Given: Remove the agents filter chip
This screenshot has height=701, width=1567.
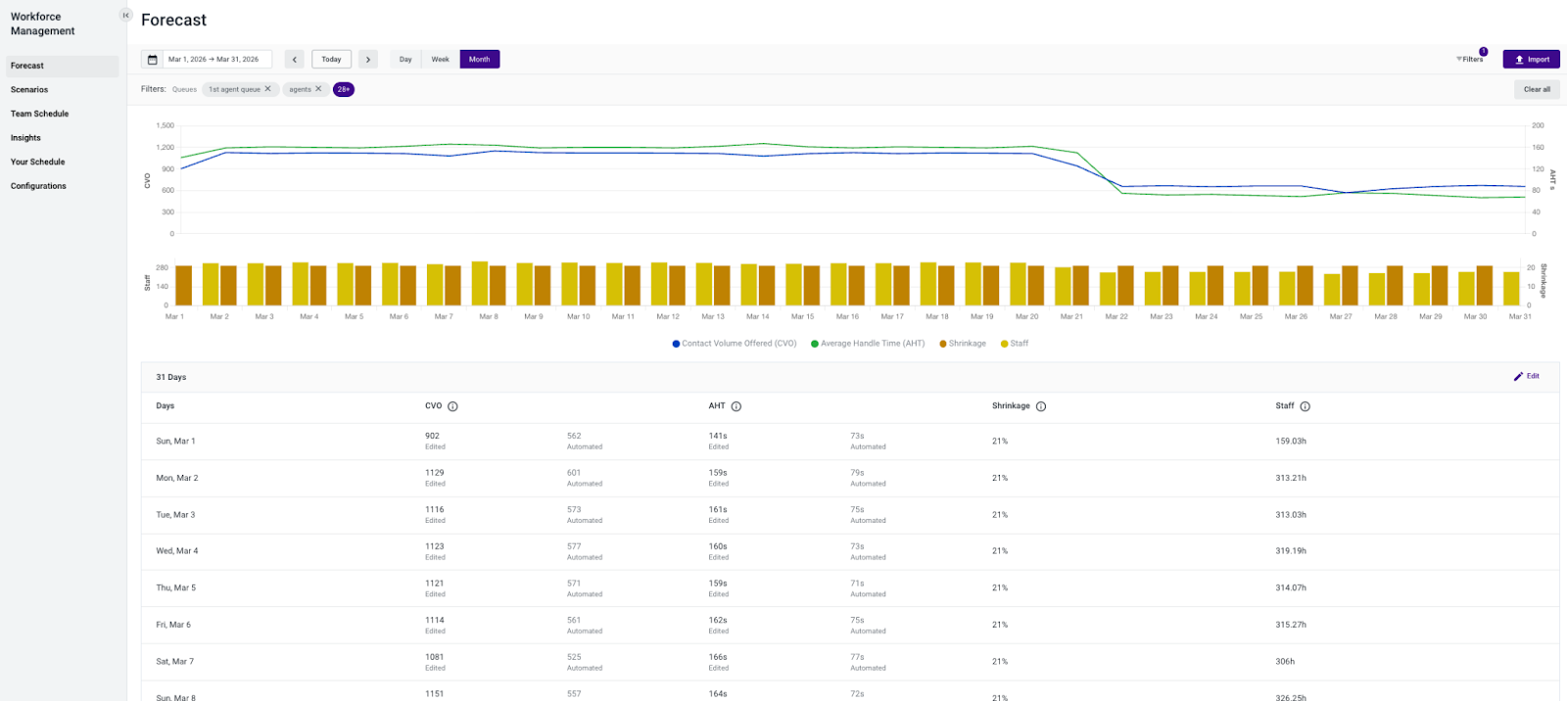Looking at the screenshot, I should pos(318,89).
